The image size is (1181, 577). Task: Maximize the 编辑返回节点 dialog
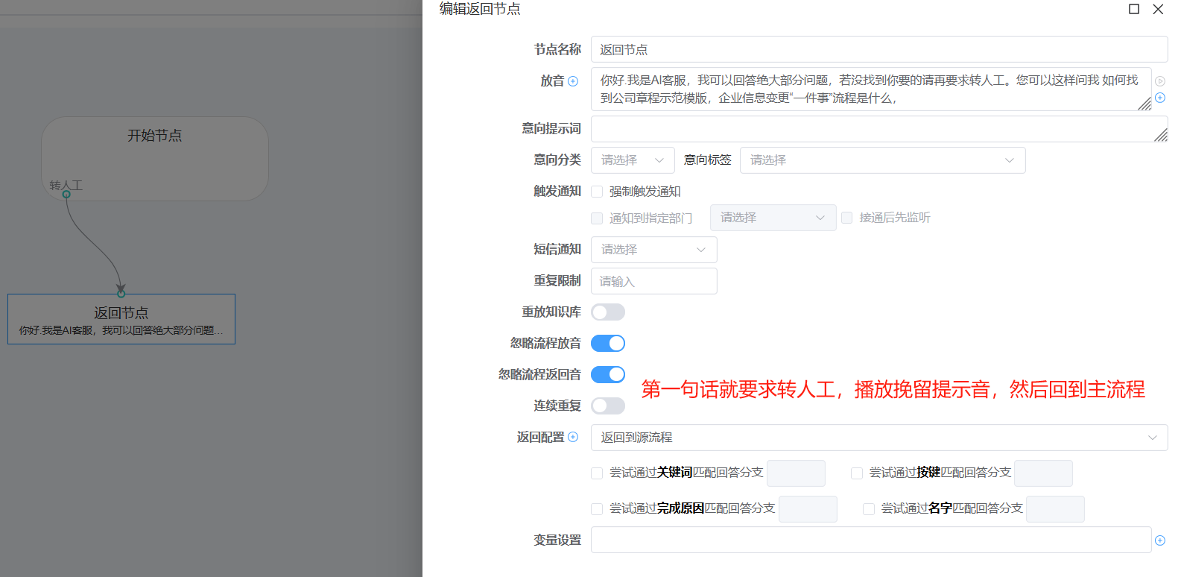tap(1134, 9)
